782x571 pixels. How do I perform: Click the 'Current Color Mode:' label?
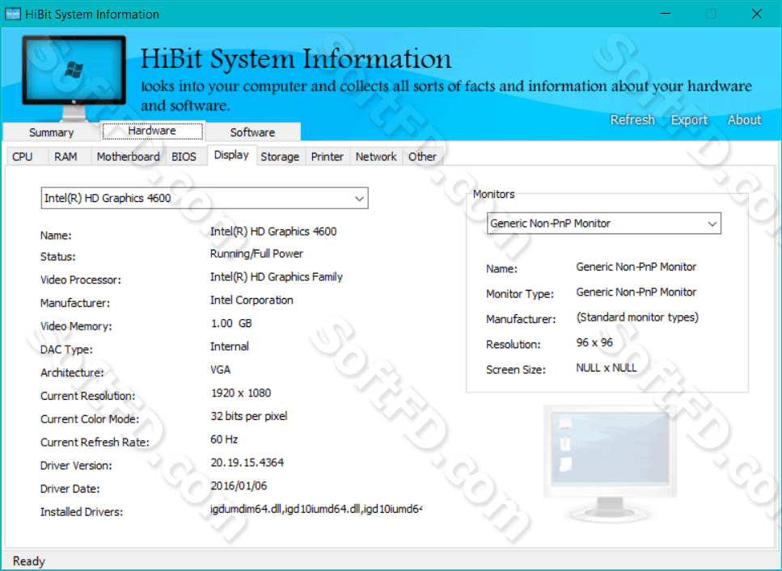pyautogui.click(x=90, y=419)
